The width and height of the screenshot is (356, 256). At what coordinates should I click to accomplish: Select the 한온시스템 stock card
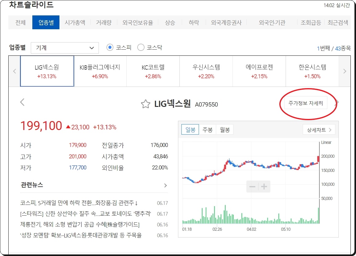click(312, 71)
